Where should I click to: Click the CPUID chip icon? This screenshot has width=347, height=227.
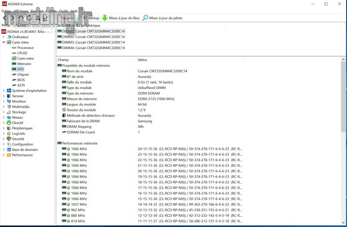coord(14,53)
